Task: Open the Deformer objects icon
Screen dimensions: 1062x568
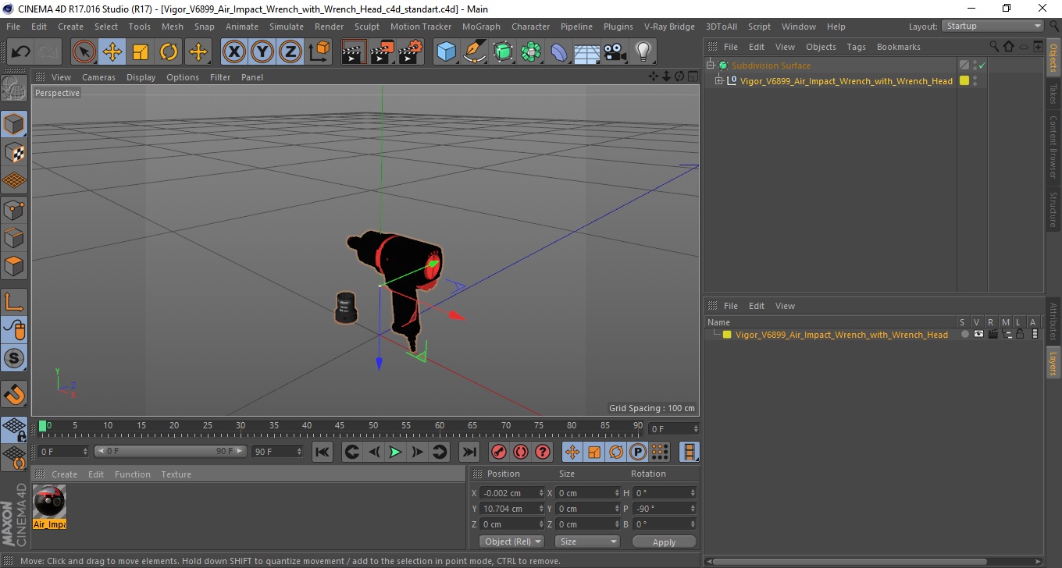Action: point(559,52)
